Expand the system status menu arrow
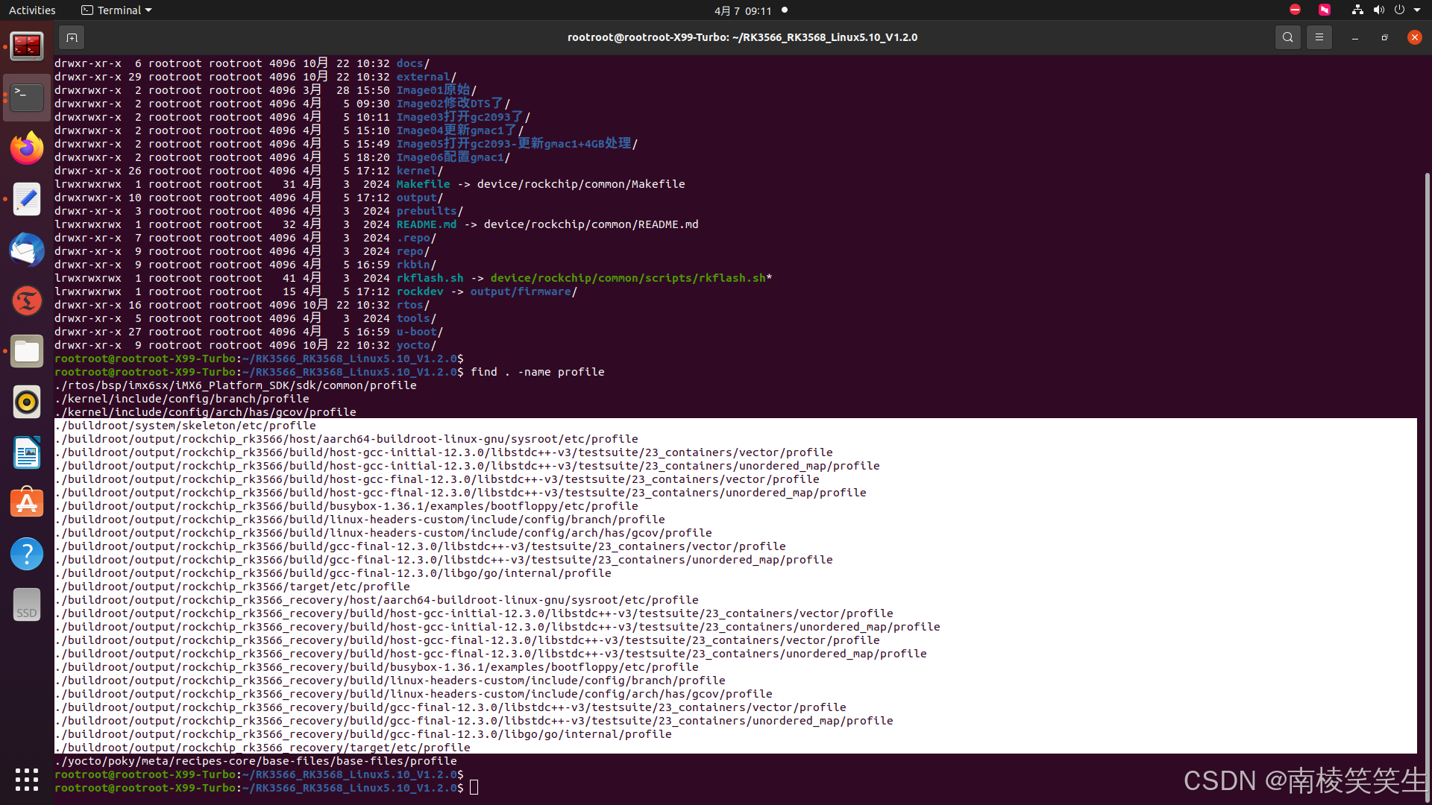The height and width of the screenshot is (805, 1432). 1417,10
